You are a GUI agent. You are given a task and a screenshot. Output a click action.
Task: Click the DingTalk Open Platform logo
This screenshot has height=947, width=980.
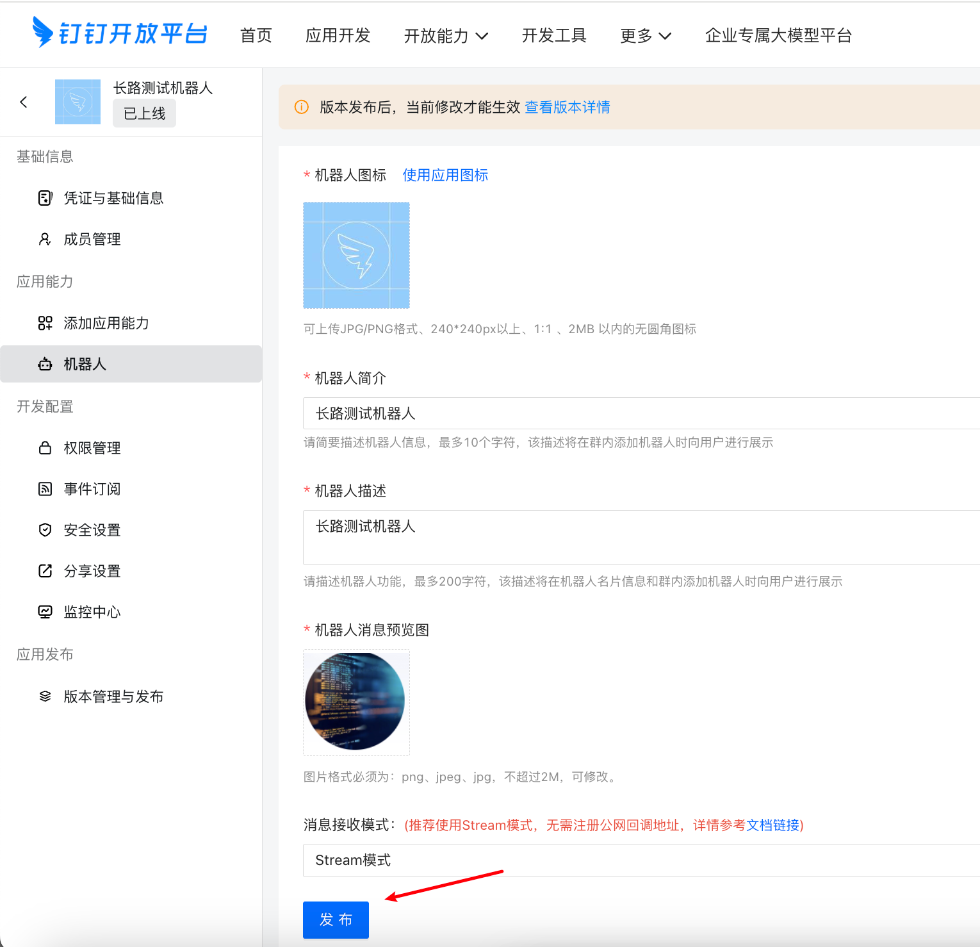120,33
